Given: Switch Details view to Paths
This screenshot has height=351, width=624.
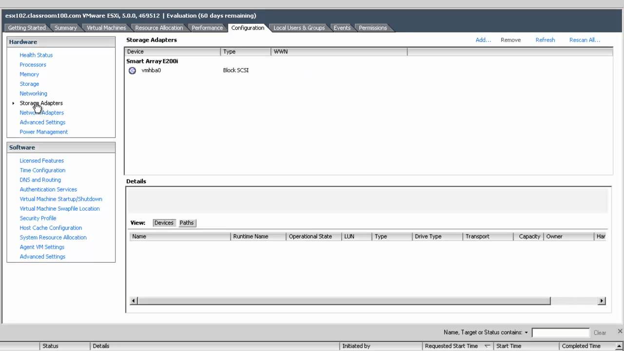Looking at the screenshot, I should [187, 223].
